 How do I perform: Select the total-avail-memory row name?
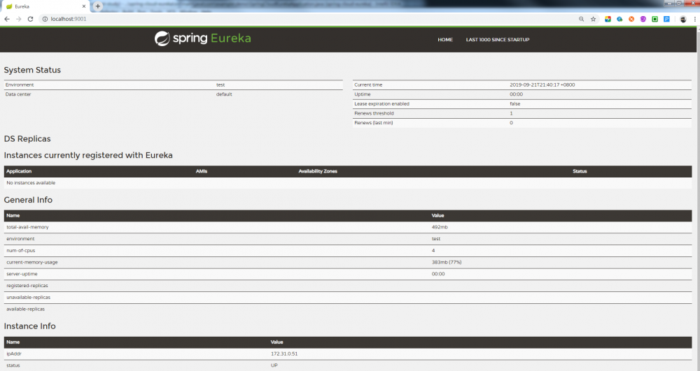[27, 227]
